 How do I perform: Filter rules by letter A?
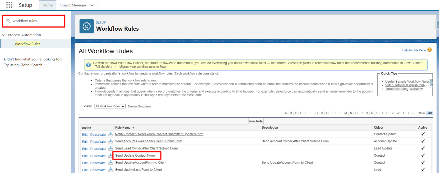click(286, 113)
